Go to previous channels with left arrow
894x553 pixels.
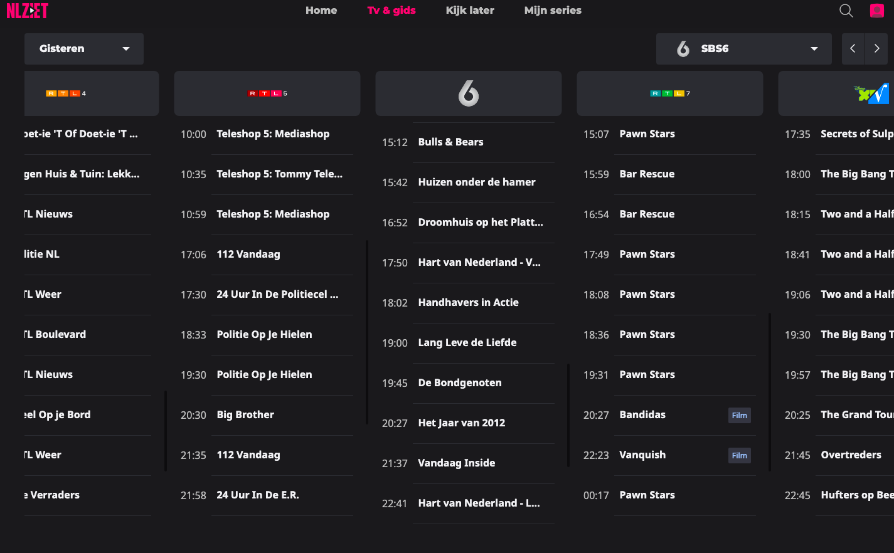[853, 48]
